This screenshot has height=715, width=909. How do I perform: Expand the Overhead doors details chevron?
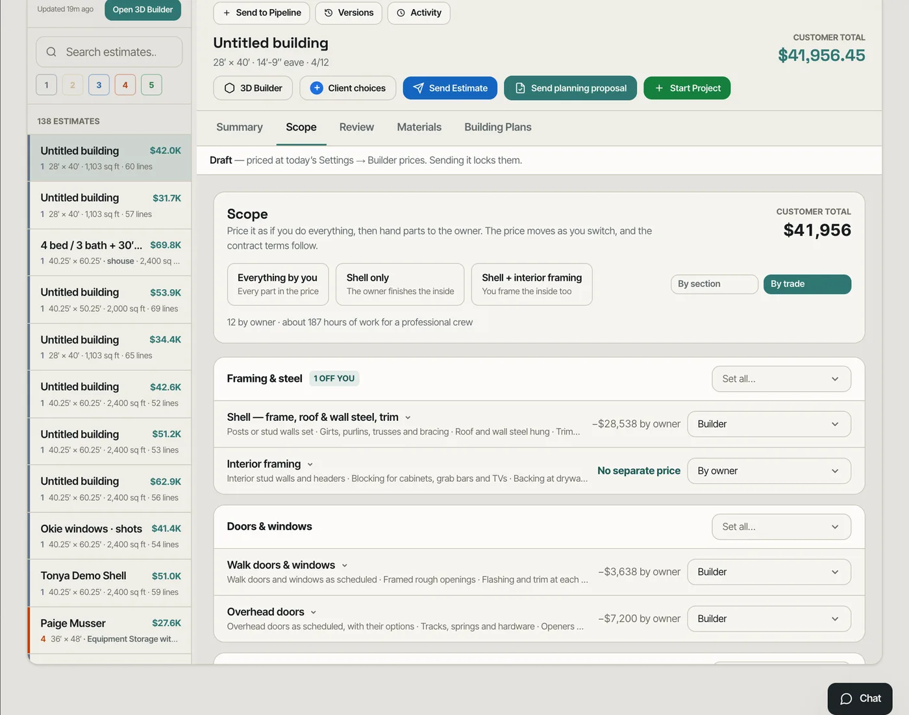point(313,612)
